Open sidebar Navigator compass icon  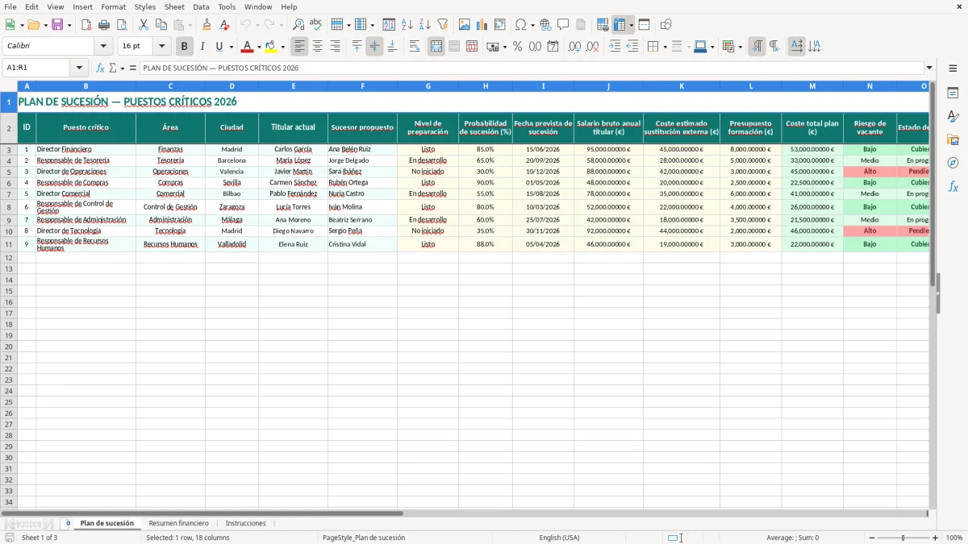tap(953, 163)
